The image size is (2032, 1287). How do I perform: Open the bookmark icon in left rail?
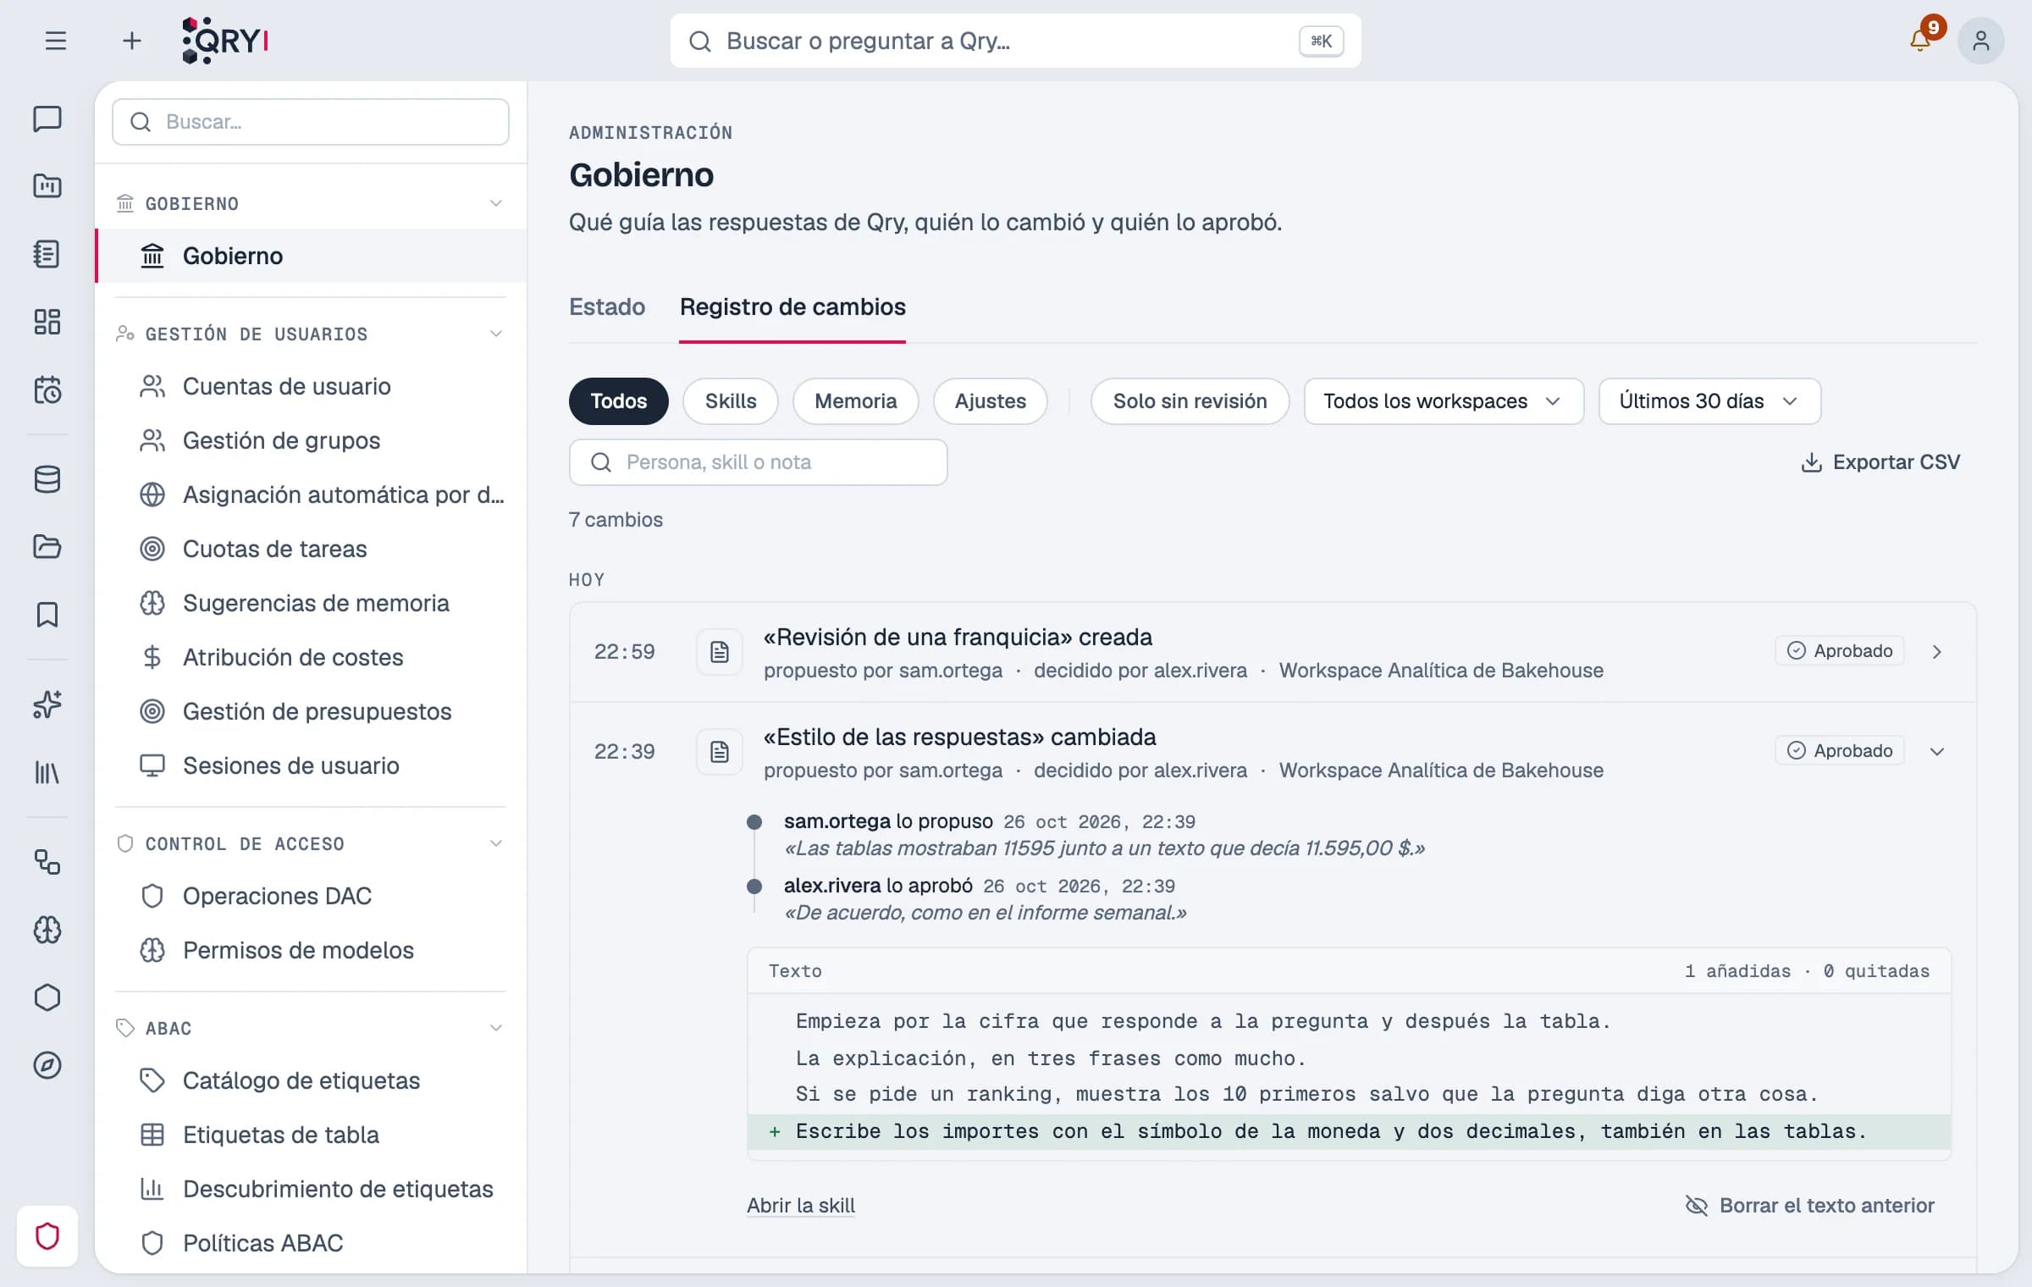click(47, 615)
